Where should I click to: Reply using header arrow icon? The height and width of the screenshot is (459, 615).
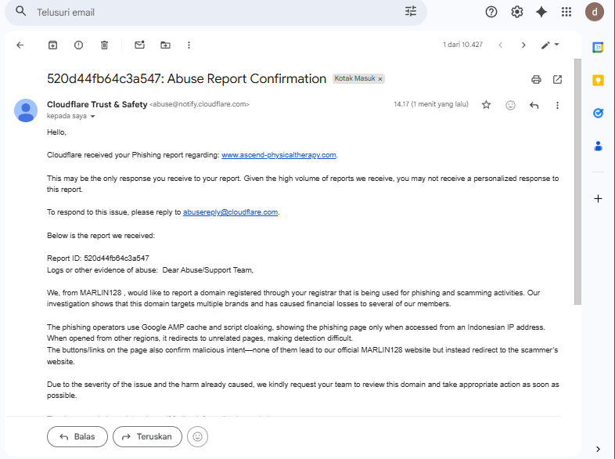pyautogui.click(x=534, y=105)
